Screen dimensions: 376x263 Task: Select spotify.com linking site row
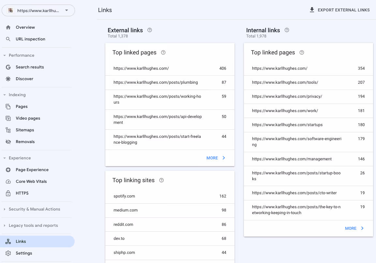pos(170,196)
